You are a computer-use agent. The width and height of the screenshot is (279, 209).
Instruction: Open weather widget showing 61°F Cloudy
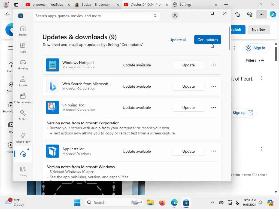click(x=15, y=202)
